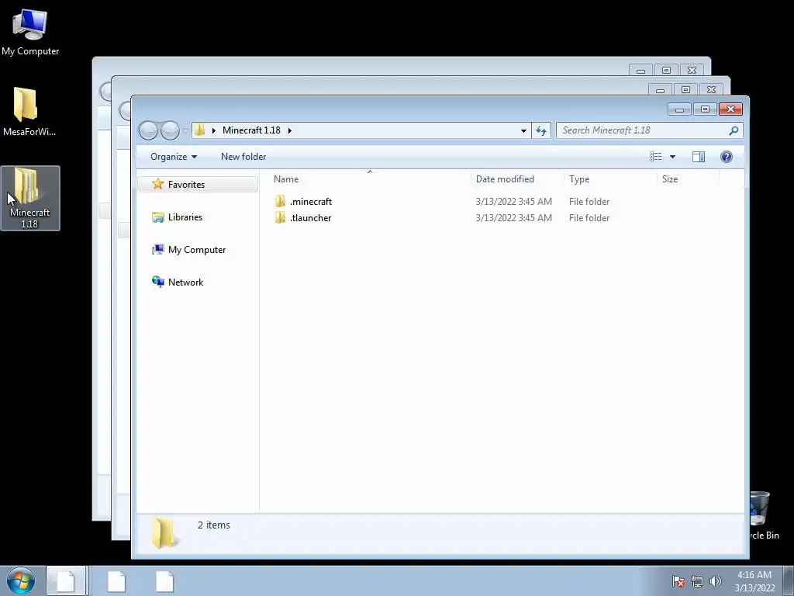This screenshot has width=794, height=596.
Task: Click the Show desktop button
Action: 789,580
